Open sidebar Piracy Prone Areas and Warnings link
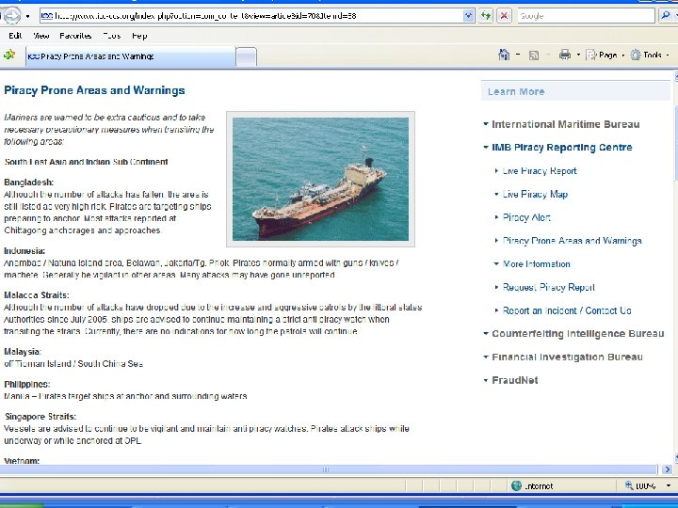The width and height of the screenshot is (678, 508). tap(572, 241)
